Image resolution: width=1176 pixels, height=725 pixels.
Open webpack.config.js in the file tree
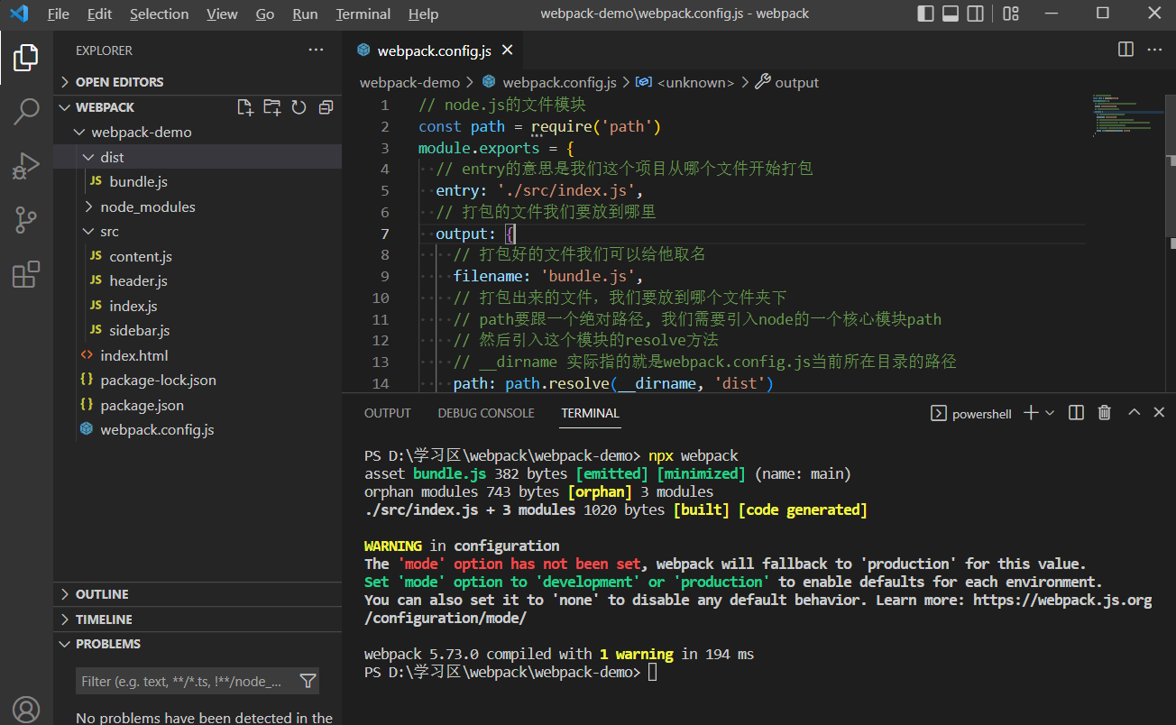click(198, 430)
